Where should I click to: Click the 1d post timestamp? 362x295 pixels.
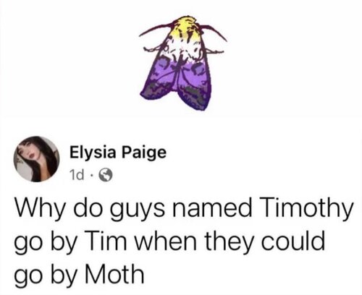(x=77, y=176)
